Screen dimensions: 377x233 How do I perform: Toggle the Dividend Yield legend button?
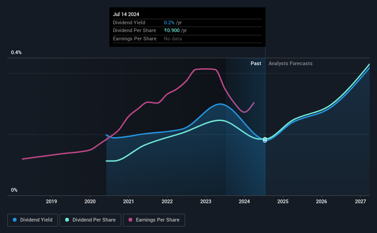(33, 220)
